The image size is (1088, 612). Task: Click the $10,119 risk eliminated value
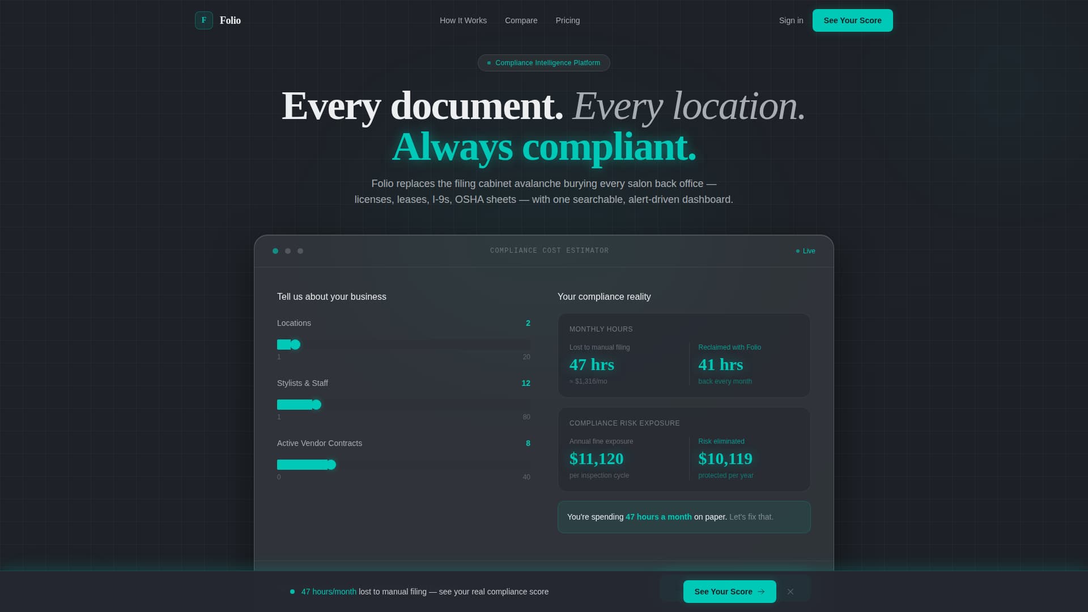tap(725, 458)
